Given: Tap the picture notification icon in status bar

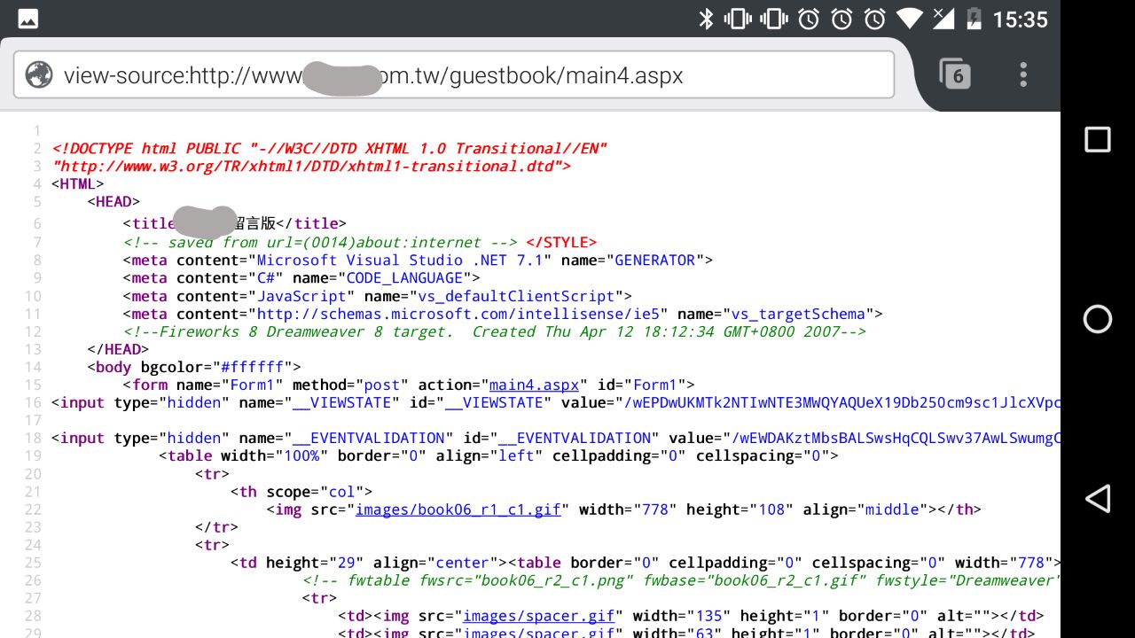Looking at the screenshot, I should point(28,19).
